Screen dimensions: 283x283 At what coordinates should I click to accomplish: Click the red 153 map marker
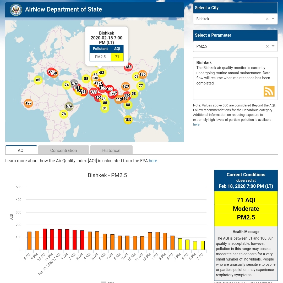pyautogui.click(x=93, y=92)
